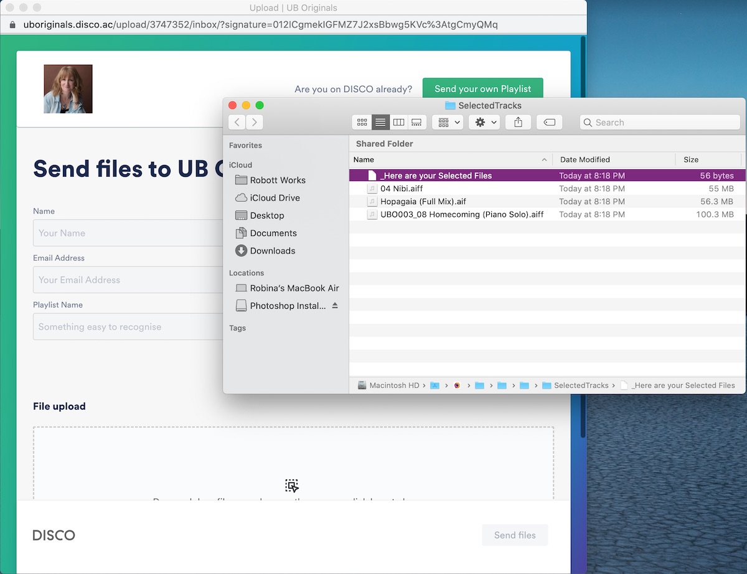
Task: Select the "04 Nibi.aiff" file
Action: click(547, 189)
